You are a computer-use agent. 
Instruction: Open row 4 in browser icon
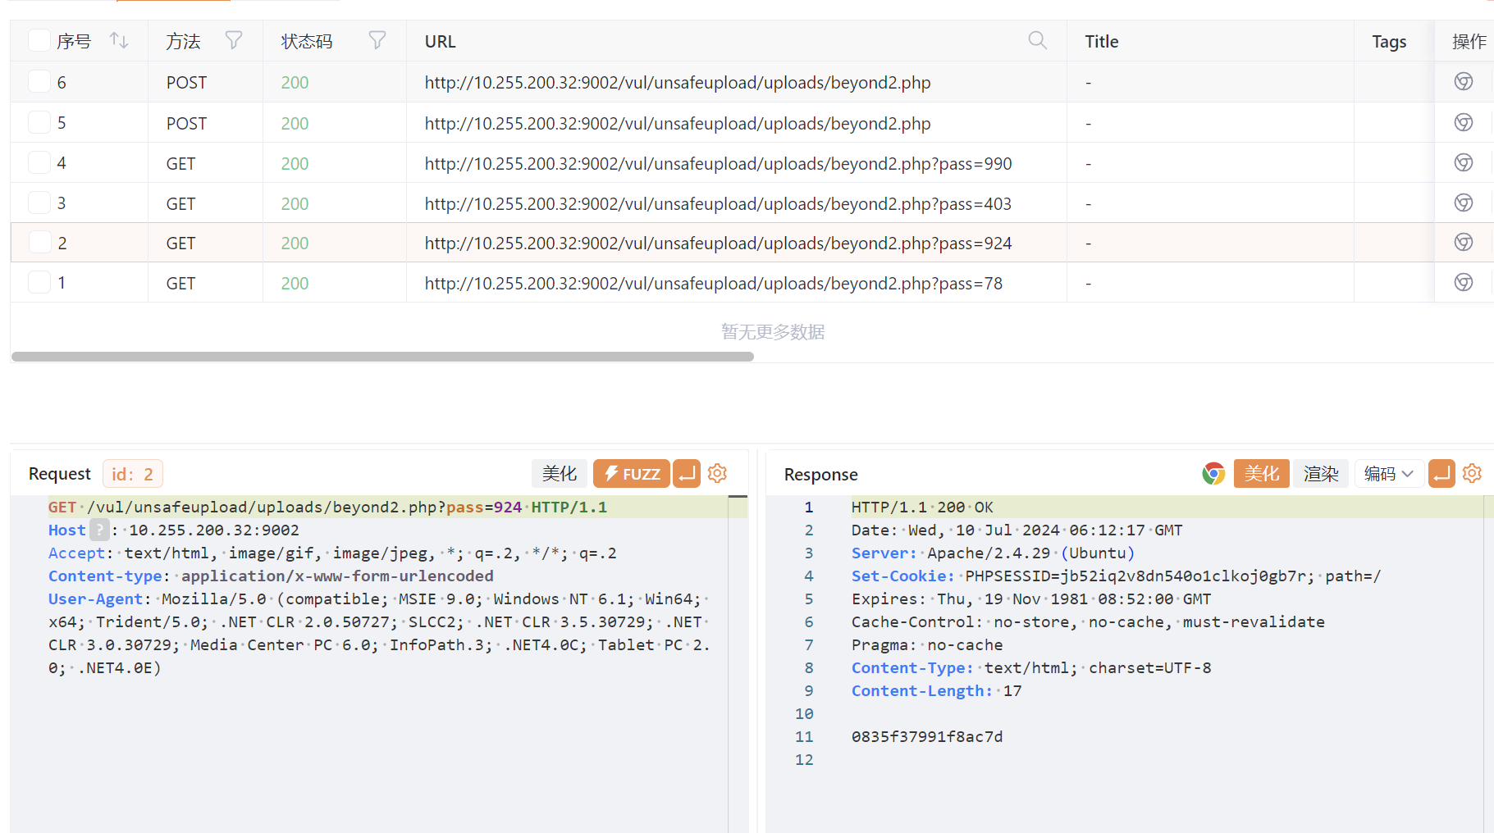1463,163
